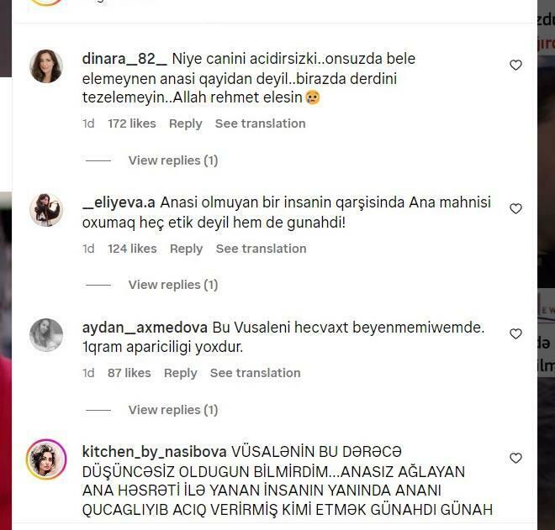See translation of dinara_82_'s comment
This screenshot has height=530, width=555.
click(x=260, y=123)
